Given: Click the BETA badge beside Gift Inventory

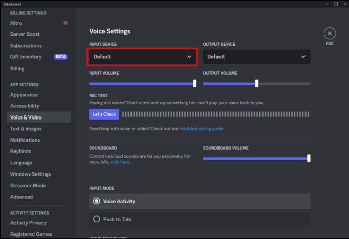Looking at the screenshot, I should point(61,57).
